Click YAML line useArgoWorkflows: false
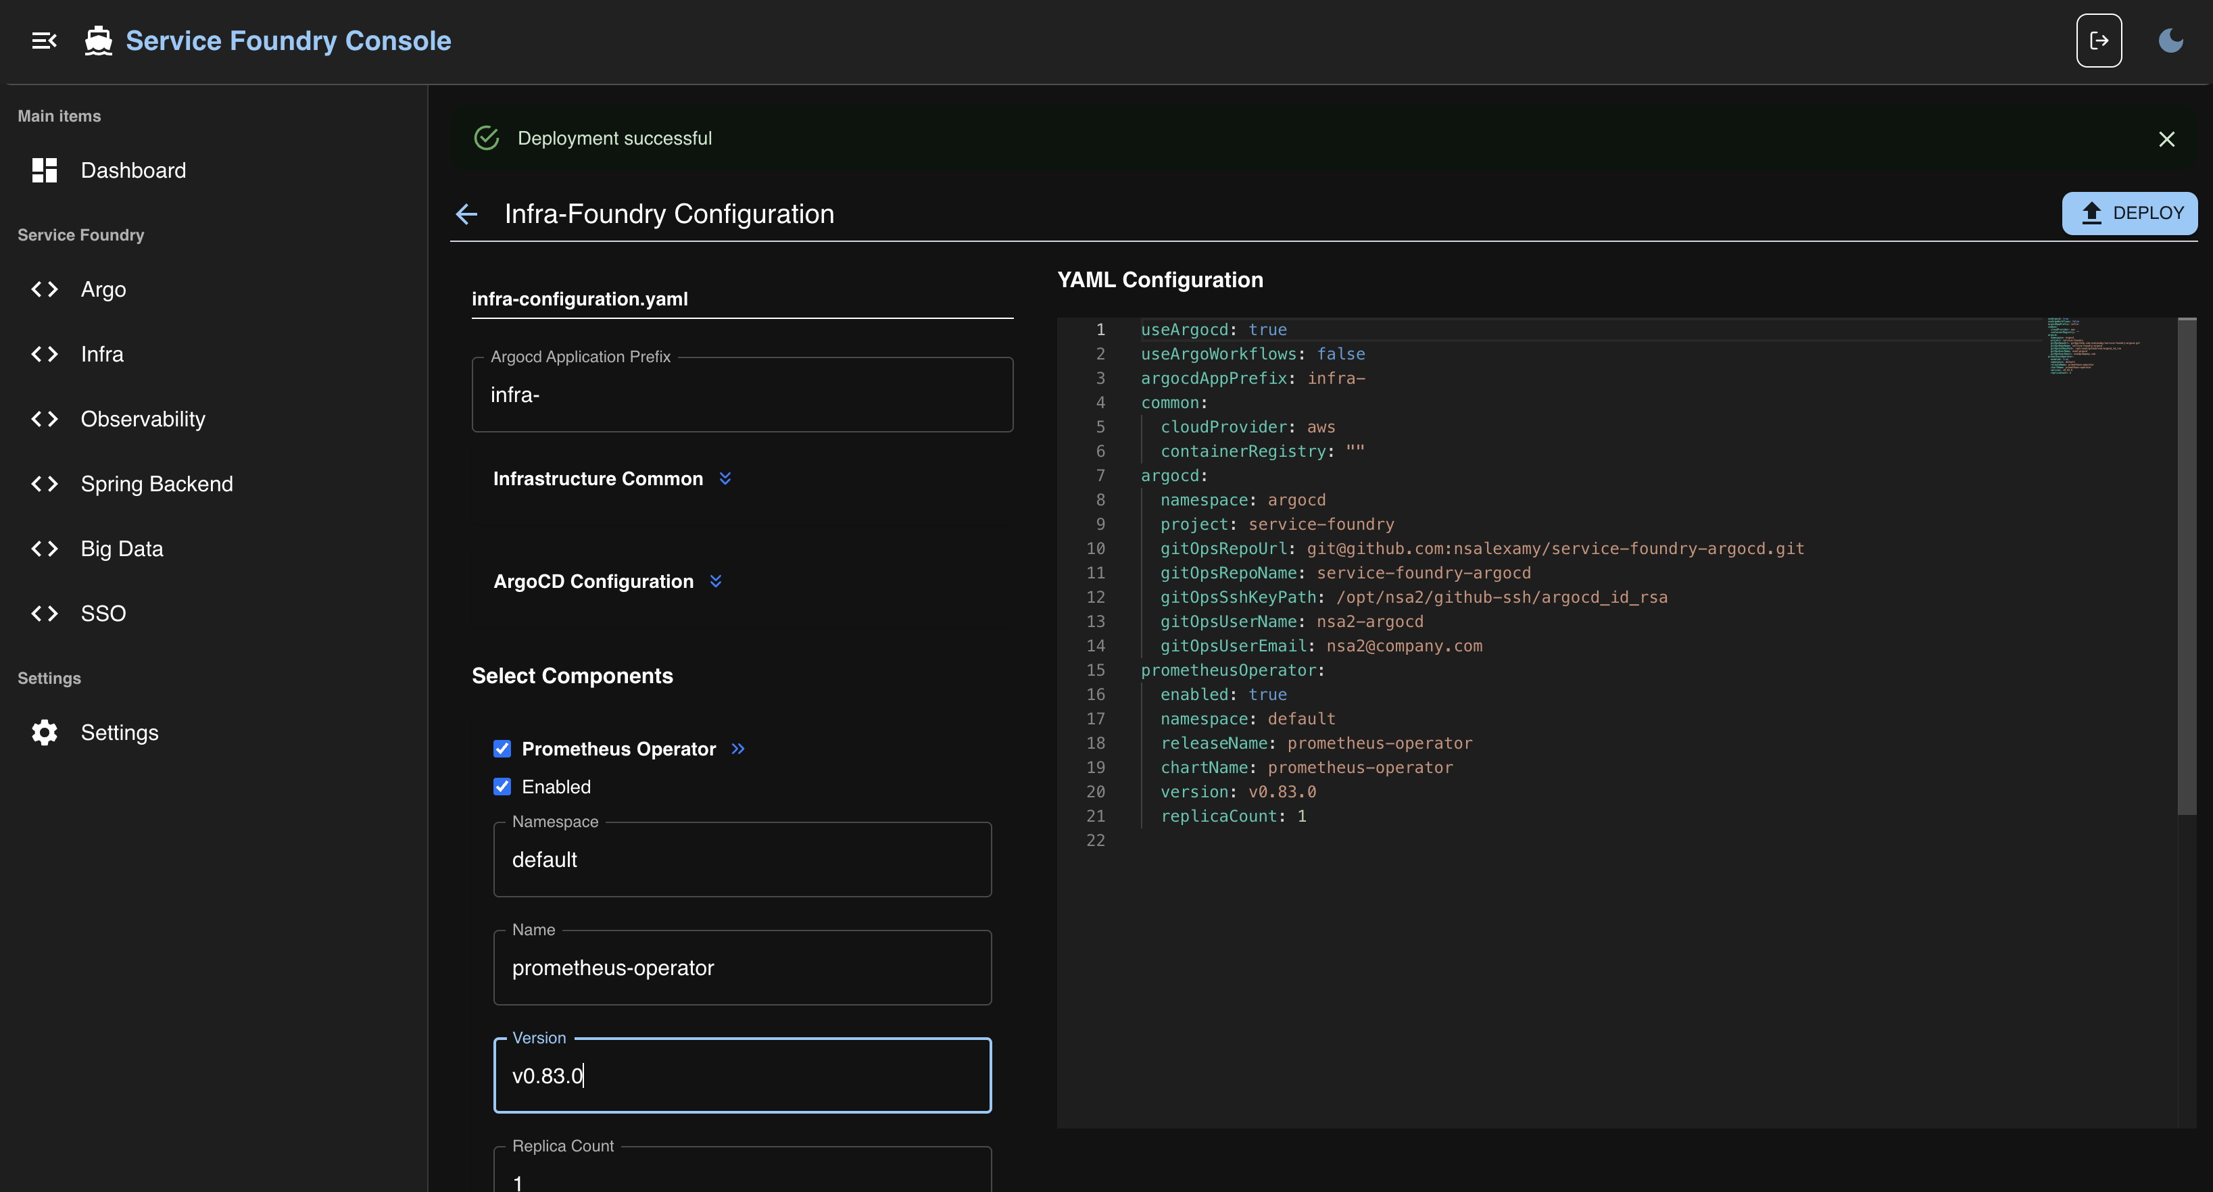2213x1192 pixels. pos(1253,354)
